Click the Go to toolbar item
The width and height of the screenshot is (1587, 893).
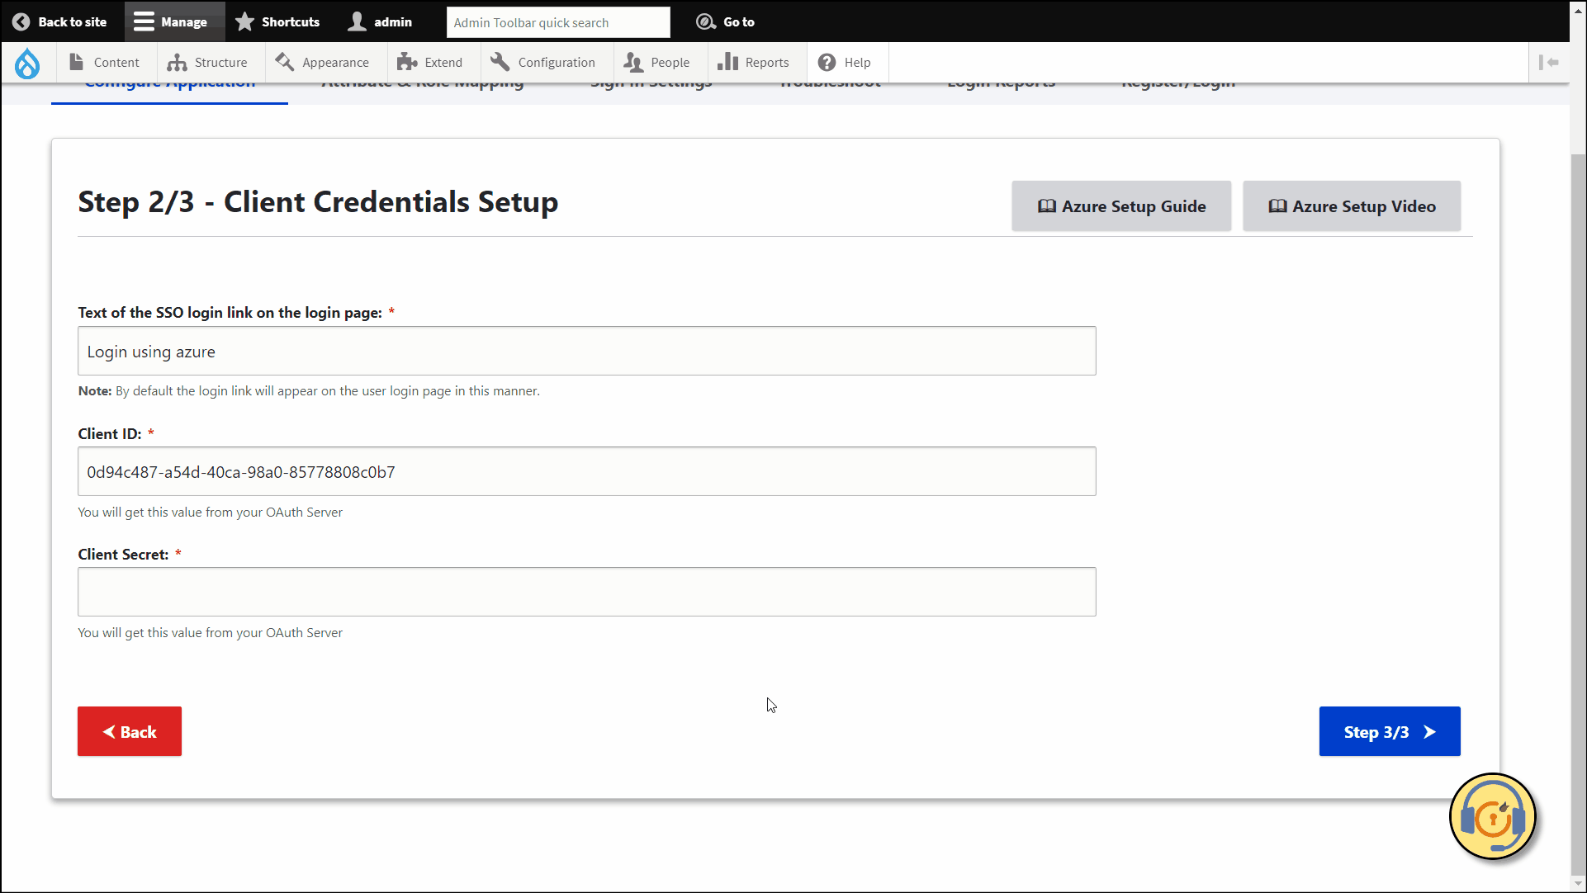[726, 21]
